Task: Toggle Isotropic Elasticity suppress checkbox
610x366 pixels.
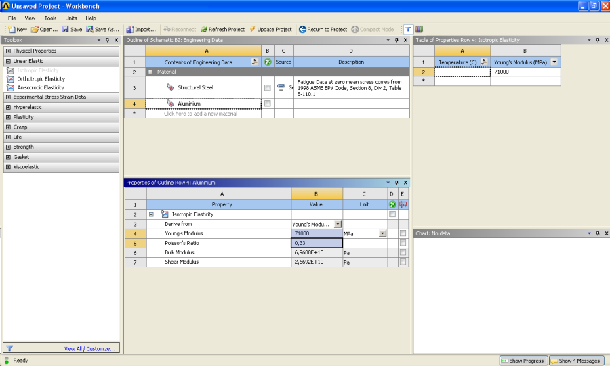Action: 392,214
